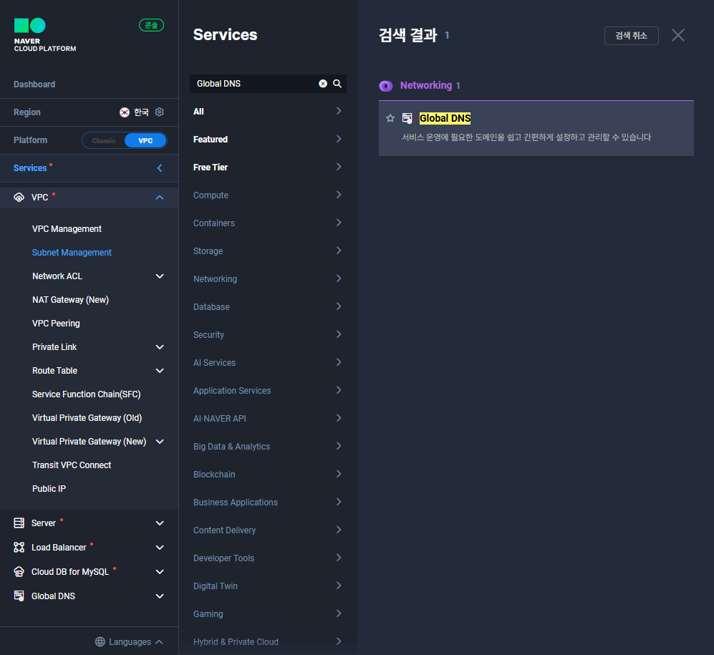Open the Free Tier category
The height and width of the screenshot is (655, 714).
268,167
